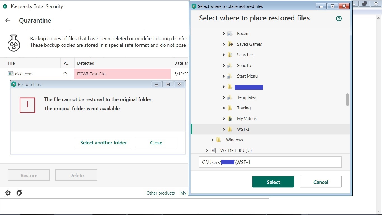Click the eicar.com file icon
The image size is (382, 215).
[x=11, y=74]
